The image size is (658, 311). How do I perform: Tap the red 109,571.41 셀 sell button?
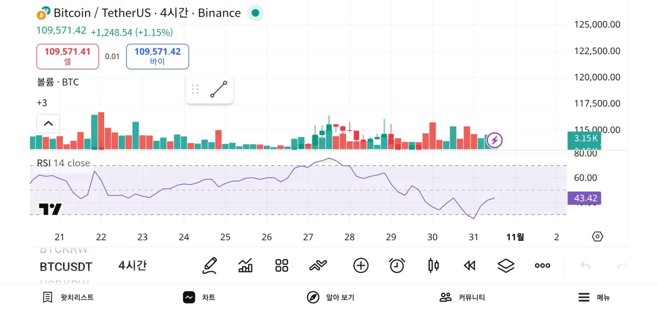click(67, 56)
